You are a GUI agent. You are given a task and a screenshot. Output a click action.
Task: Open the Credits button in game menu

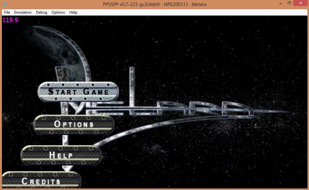[x=41, y=181]
